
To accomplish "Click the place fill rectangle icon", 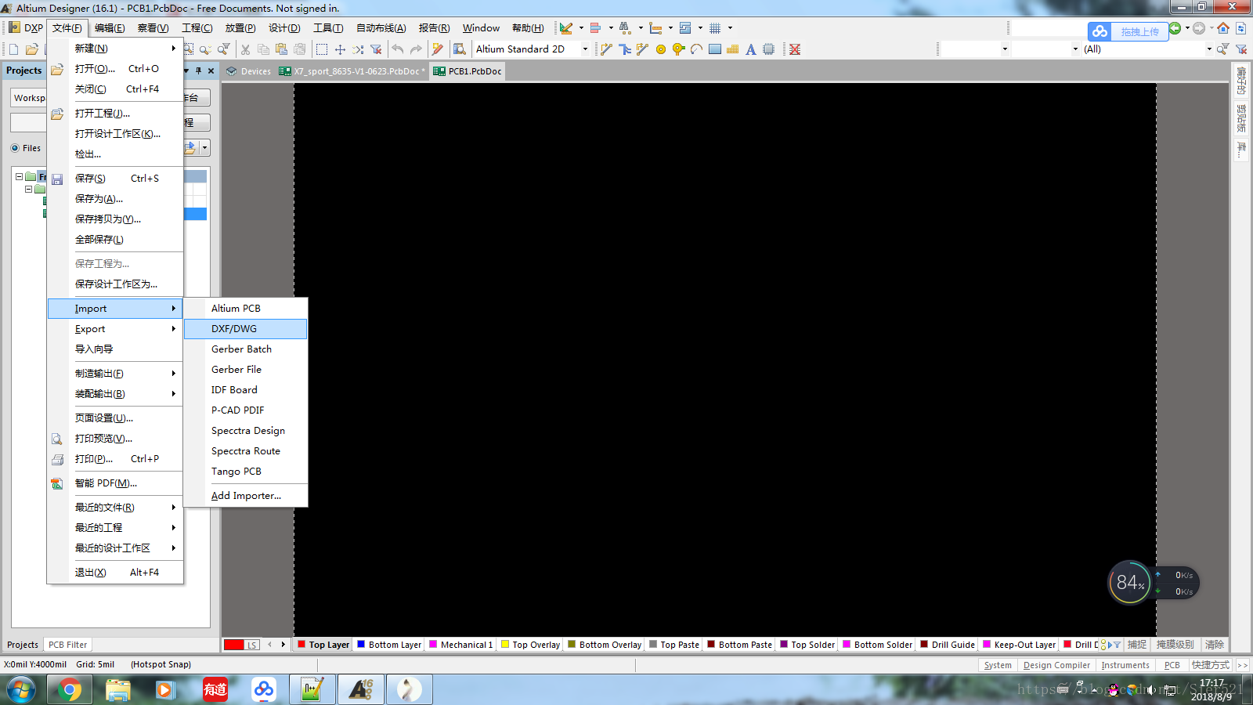I will click(x=715, y=49).
